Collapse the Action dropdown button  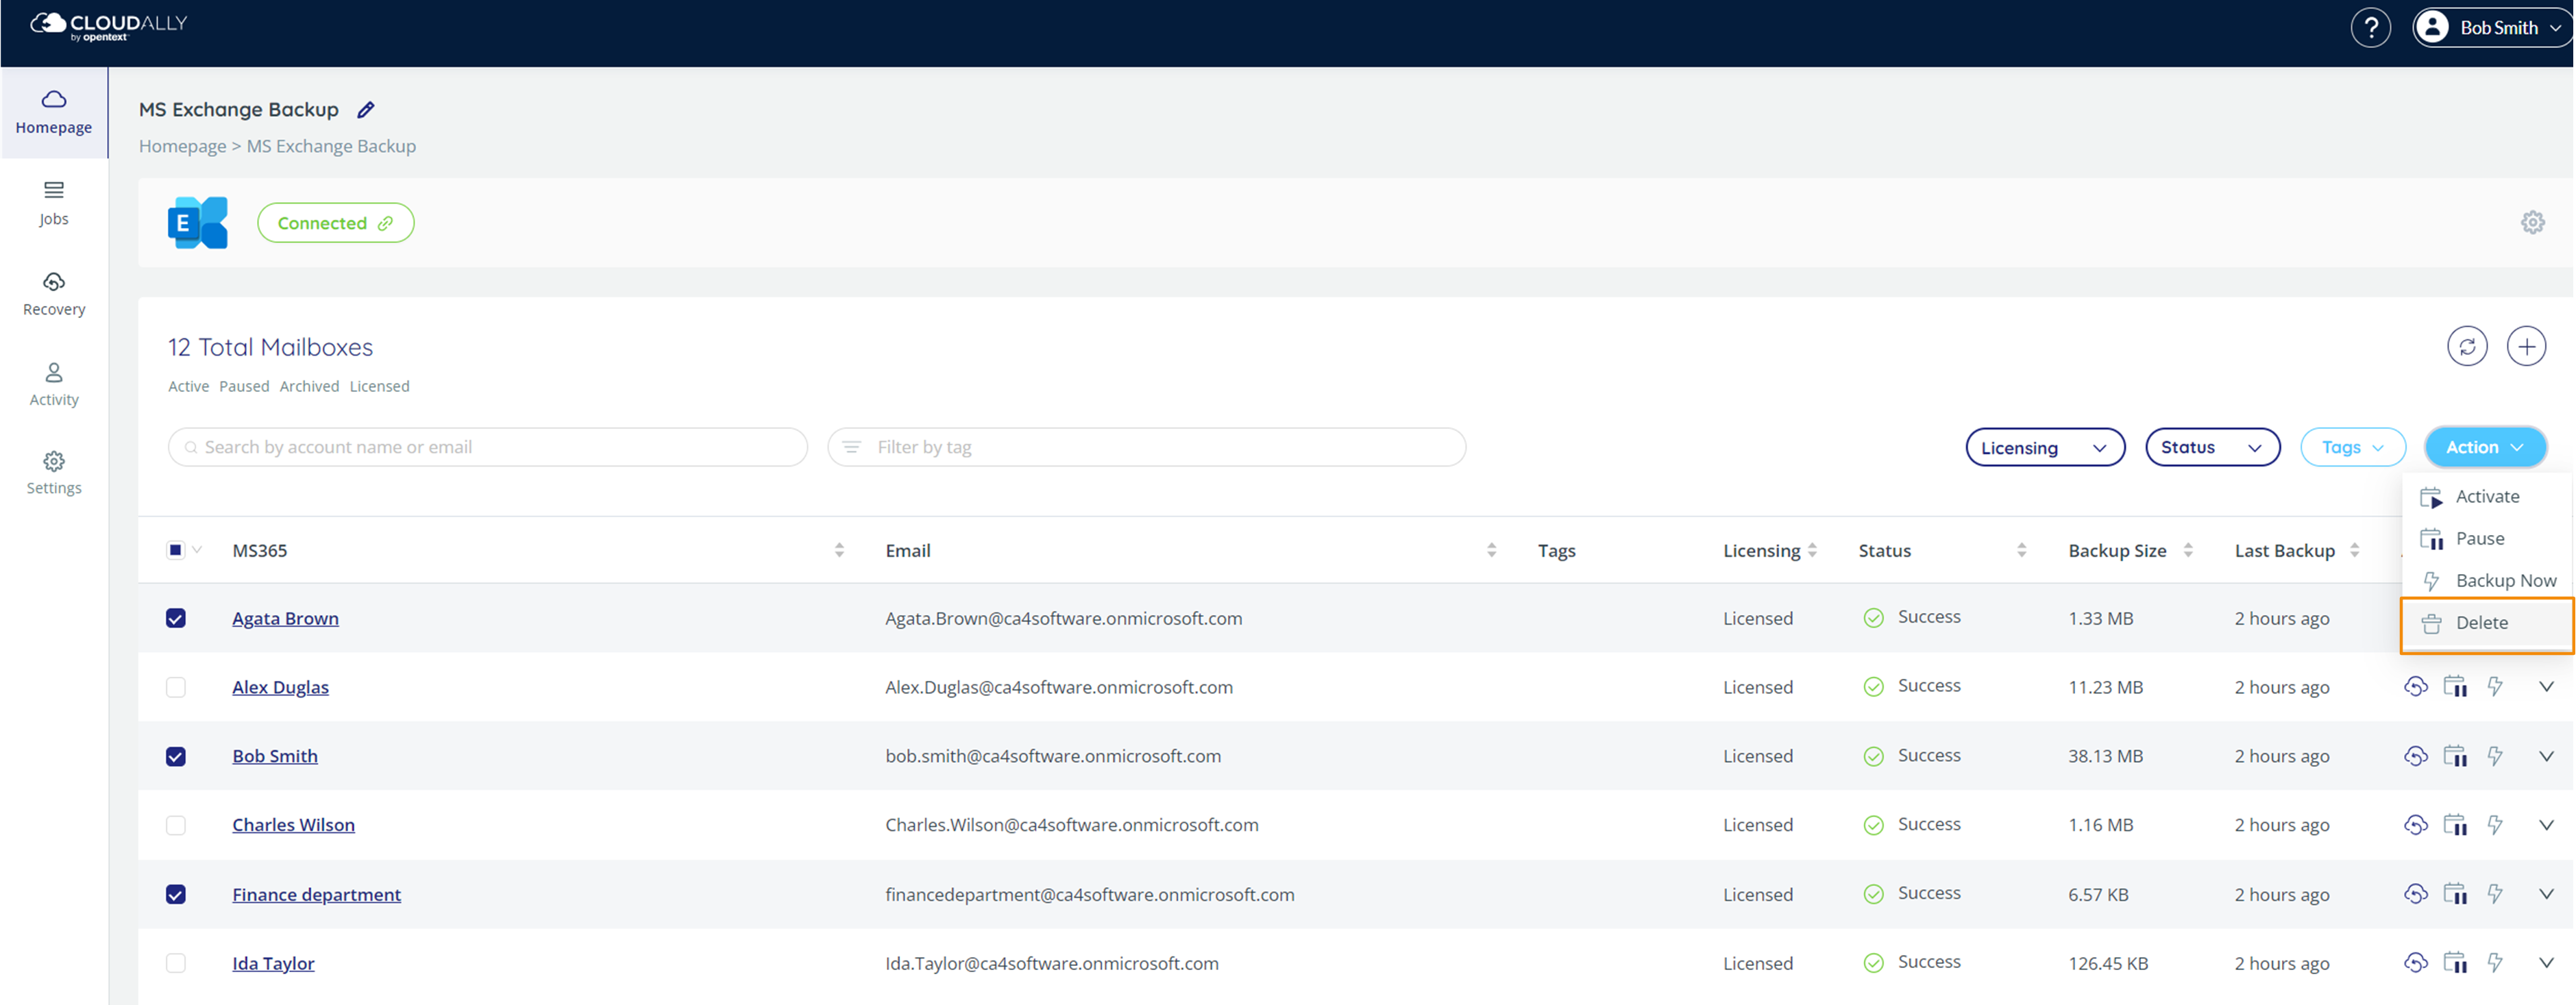(2485, 447)
